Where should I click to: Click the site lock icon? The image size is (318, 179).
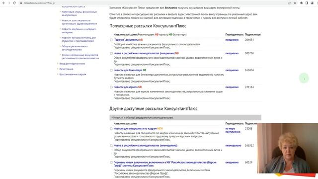coord(21,3)
